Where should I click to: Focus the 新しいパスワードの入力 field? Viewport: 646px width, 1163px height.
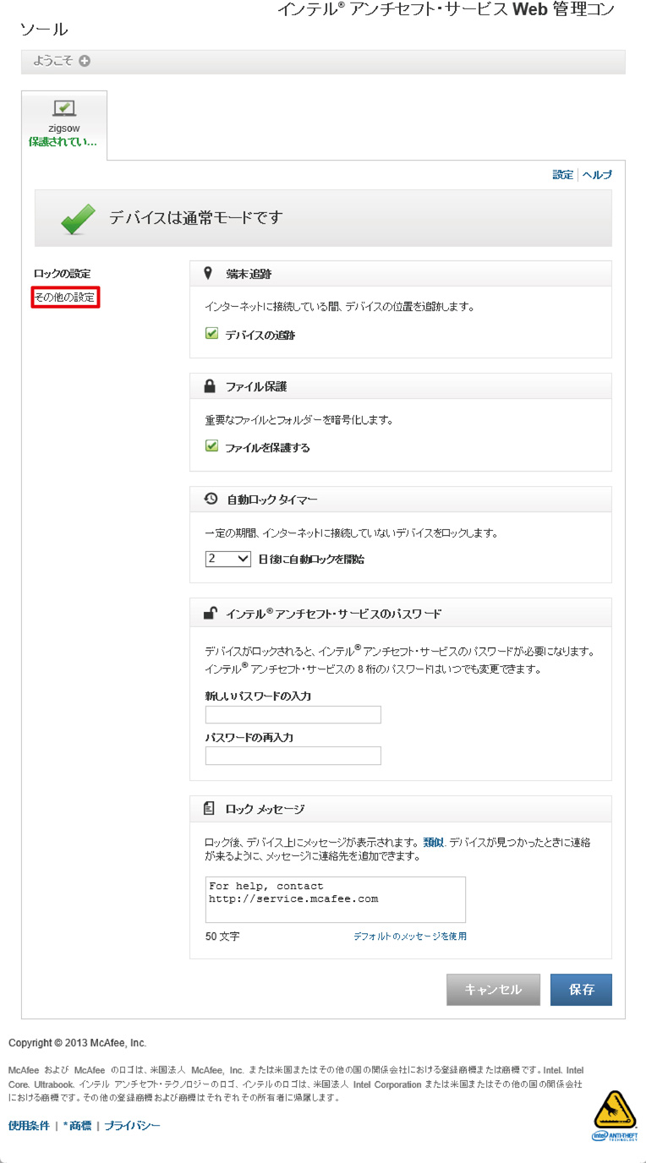(293, 715)
